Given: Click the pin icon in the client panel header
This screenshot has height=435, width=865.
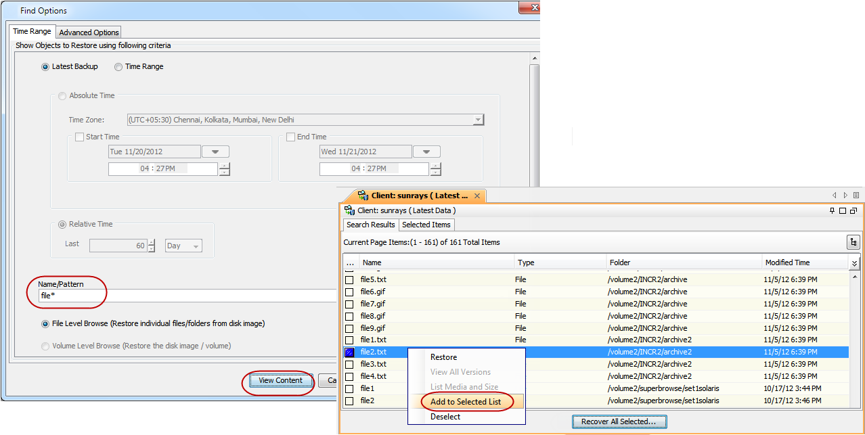Looking at the screenshot, I should click(832, 211).
